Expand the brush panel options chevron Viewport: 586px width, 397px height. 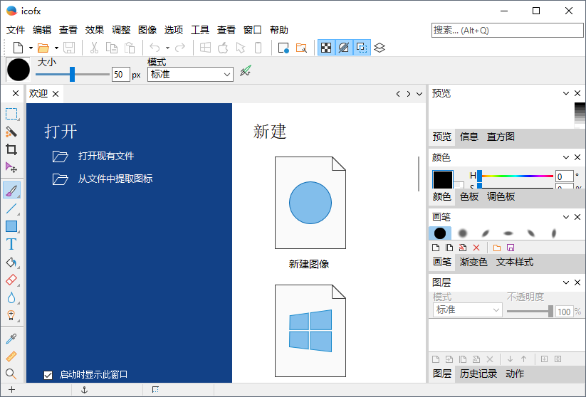566,217
